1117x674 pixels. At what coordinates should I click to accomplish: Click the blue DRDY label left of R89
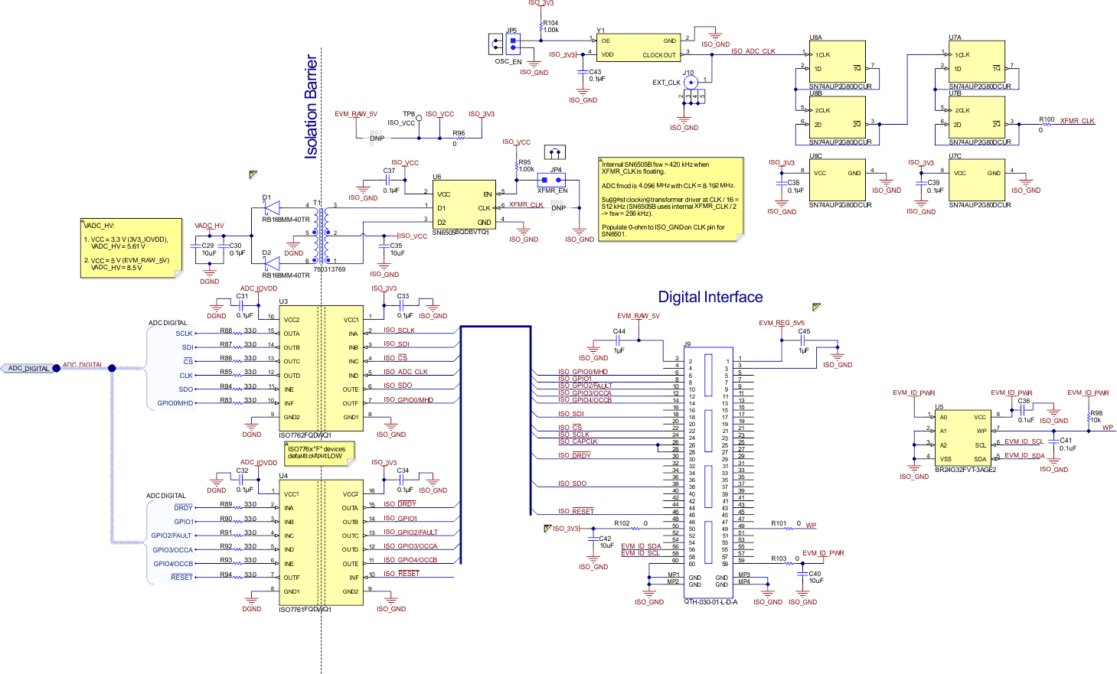coord(183,508)
